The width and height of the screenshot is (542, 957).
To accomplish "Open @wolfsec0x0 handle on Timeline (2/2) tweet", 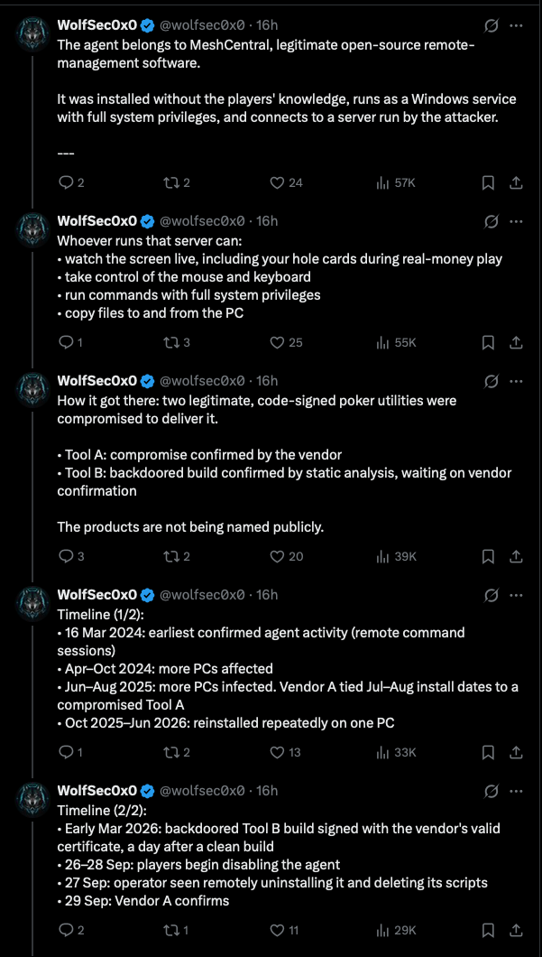I will pyautogui.click(x=202, y=791).
